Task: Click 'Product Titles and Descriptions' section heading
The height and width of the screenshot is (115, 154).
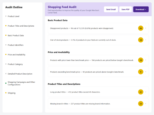Action: 64,84
